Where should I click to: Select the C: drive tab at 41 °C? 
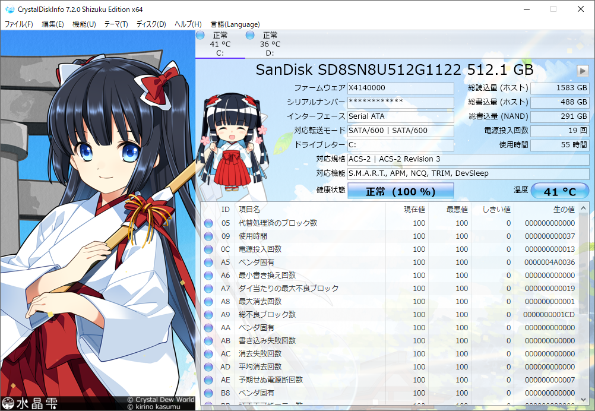coord(220,44)
